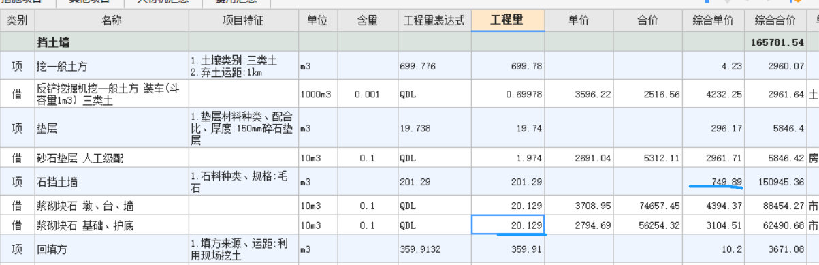Click the 毛石 feature description for 石挡土墙

(240, 182)
